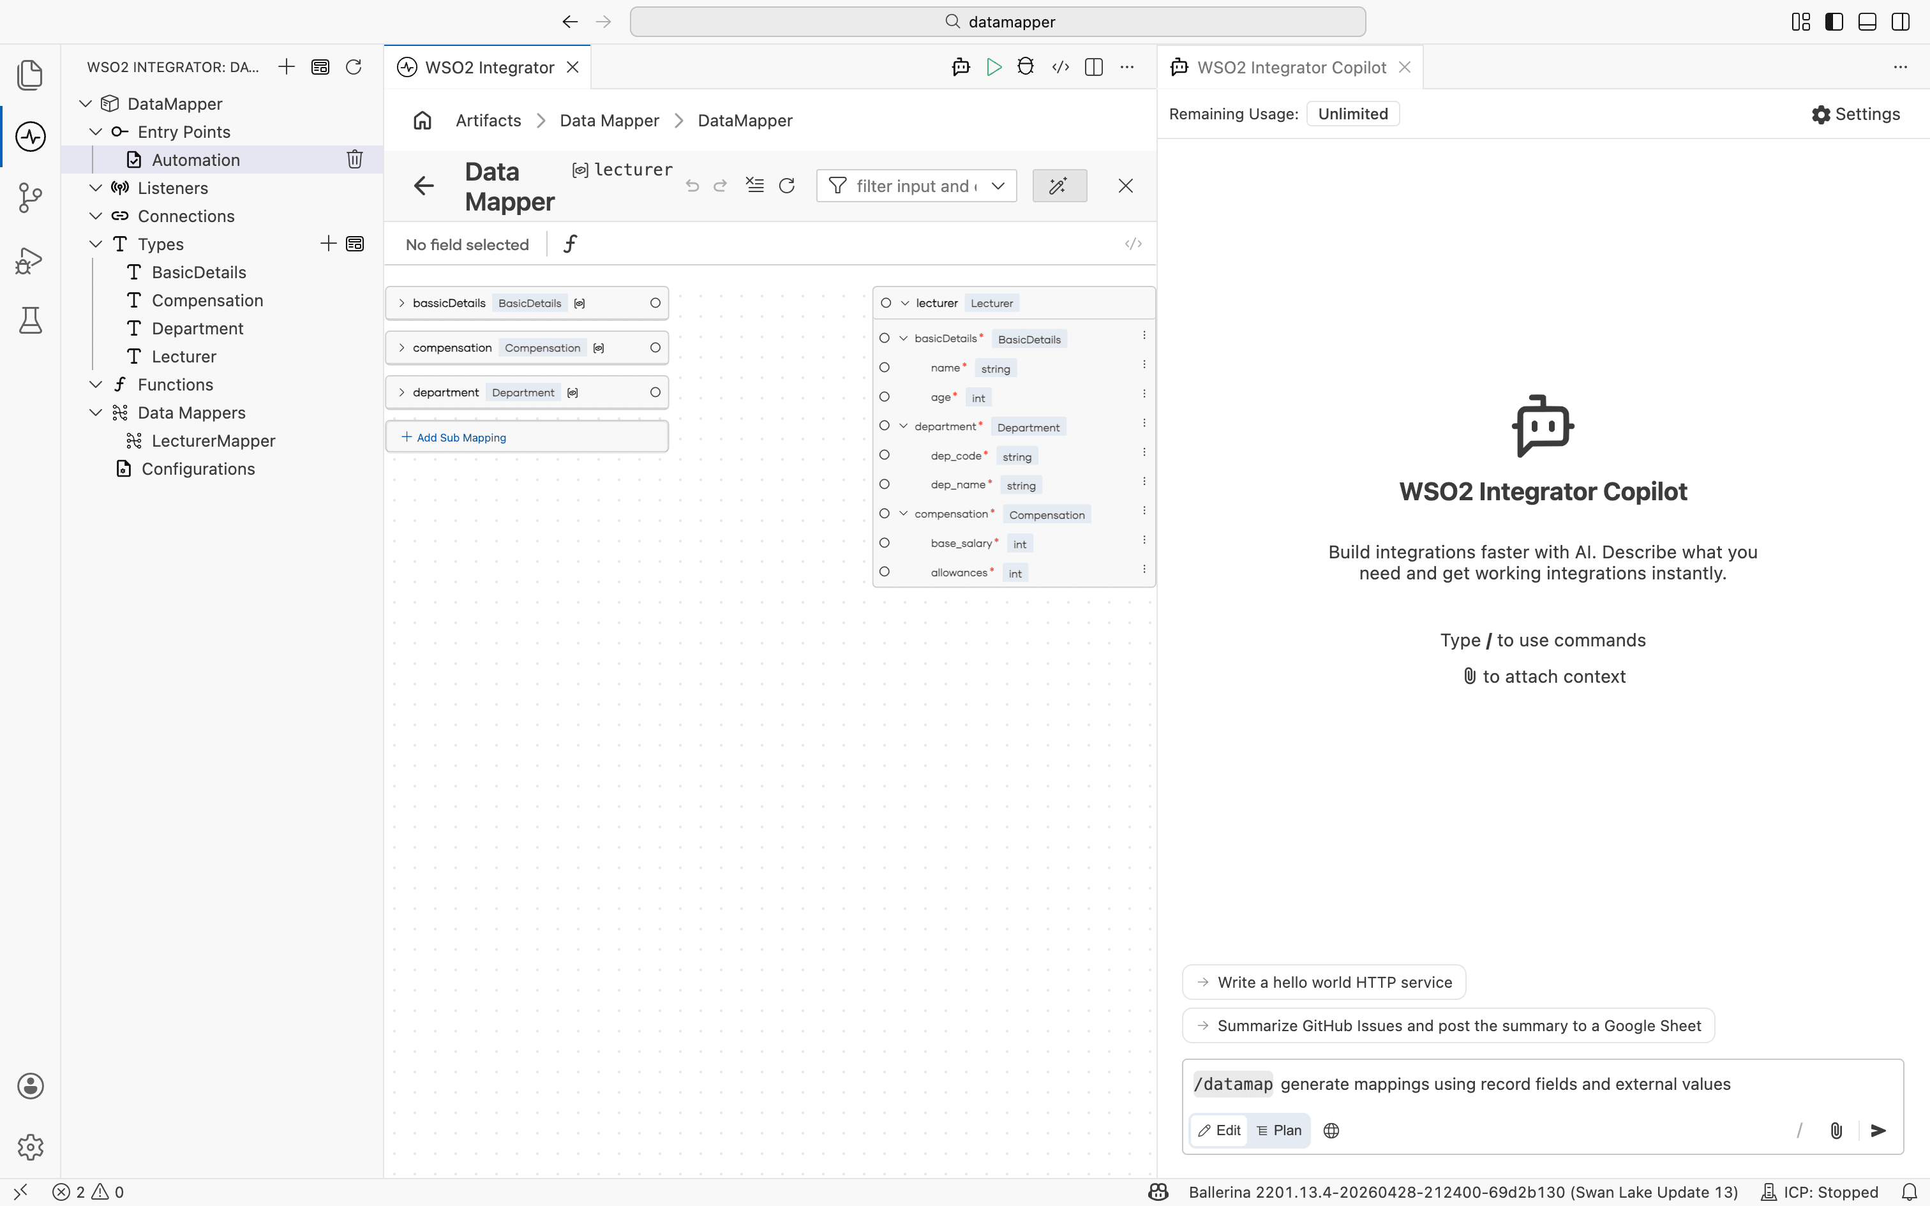Refresh the WSO2 Integrator project tree

click(354, 67)
